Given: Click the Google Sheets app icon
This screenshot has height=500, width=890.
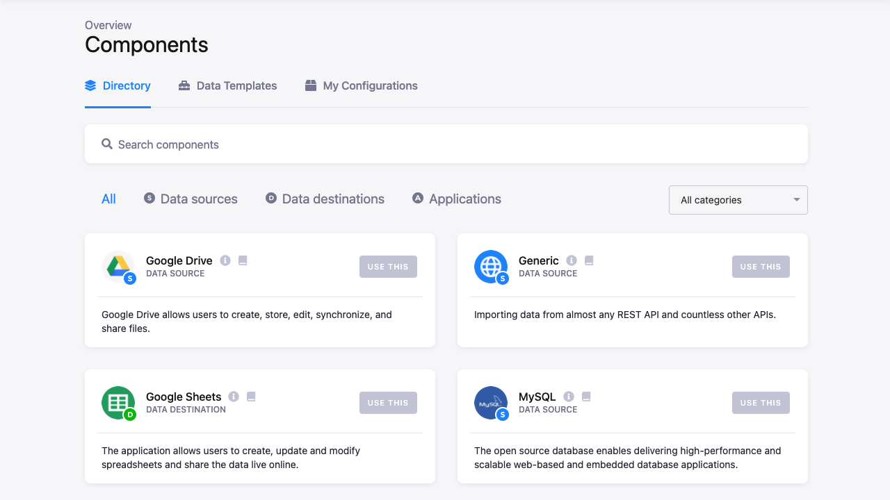Looking at the screenshot, I should tap(118, 402).
